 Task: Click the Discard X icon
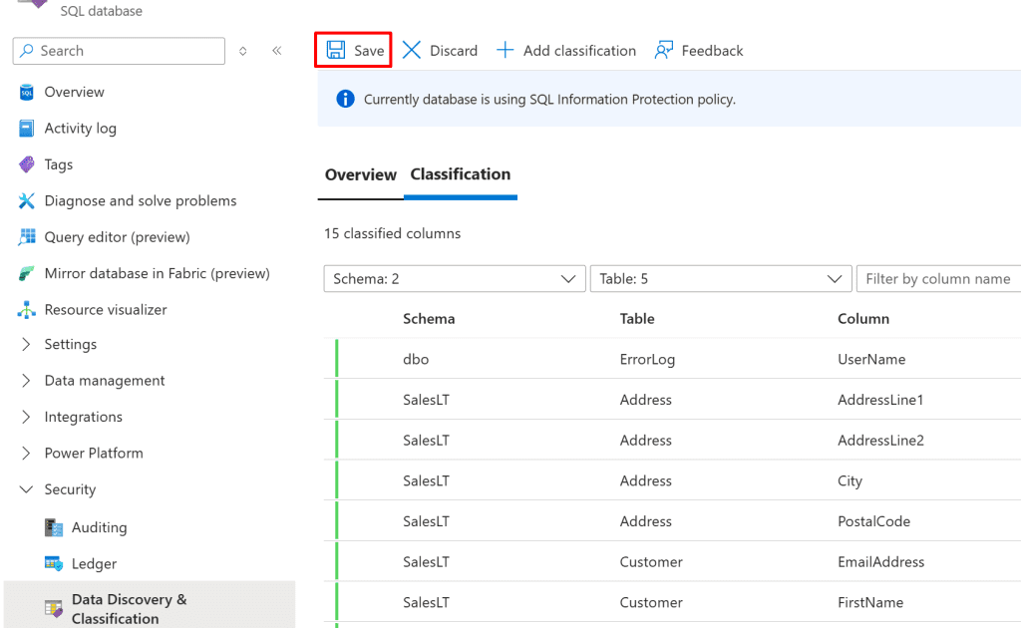412,51
